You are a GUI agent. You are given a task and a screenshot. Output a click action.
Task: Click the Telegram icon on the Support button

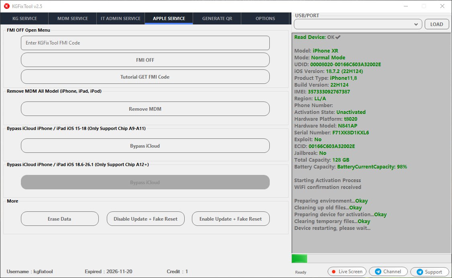click(420, 272)
